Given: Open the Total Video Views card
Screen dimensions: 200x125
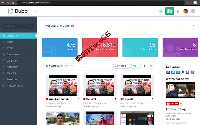Looking at the screenshot, I should pos(100,47).
